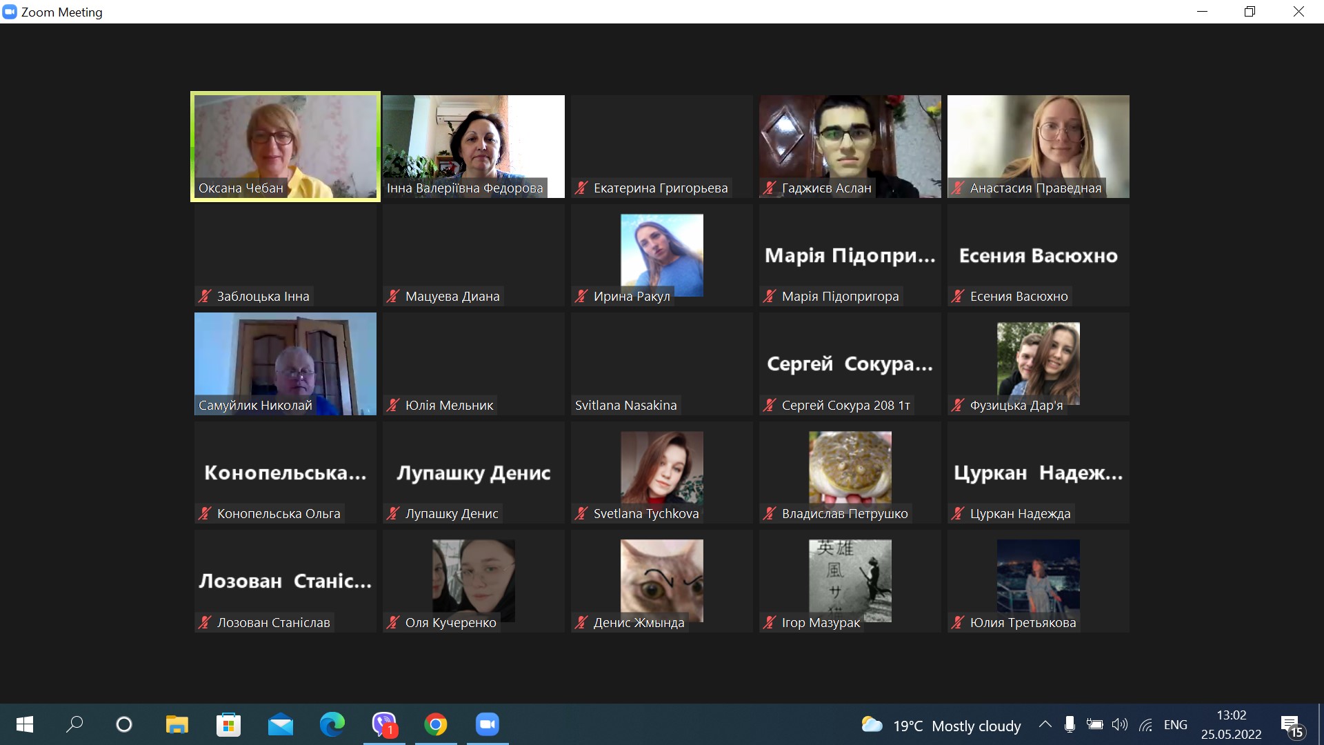Click the muted mic icon on Гаджиєв Аслан
Viewport: 1324px width, 745px height.
770,188
